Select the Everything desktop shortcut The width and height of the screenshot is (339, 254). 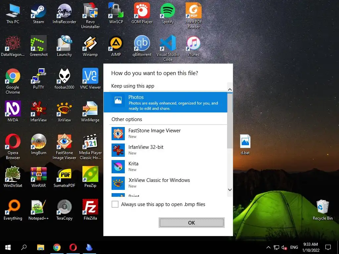[13, 210]
